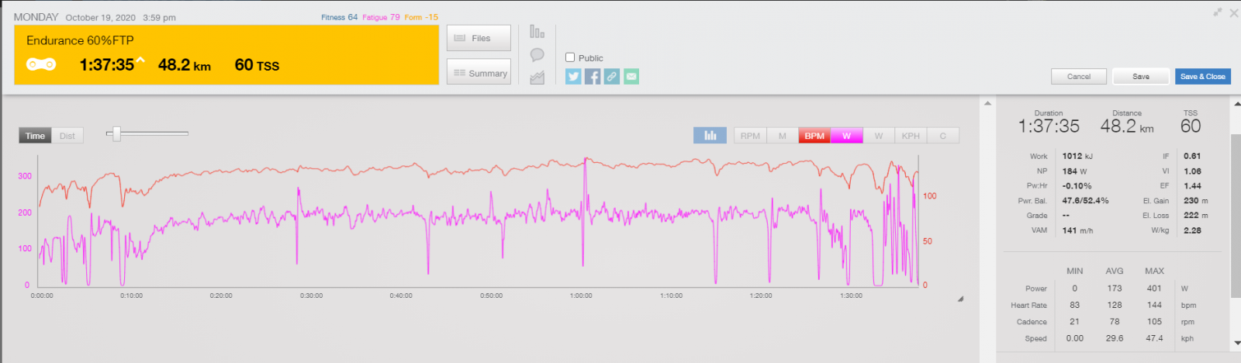Send workout via email icon
The height and width of the screenshot is (363, 1241).
tap(631, 77)
